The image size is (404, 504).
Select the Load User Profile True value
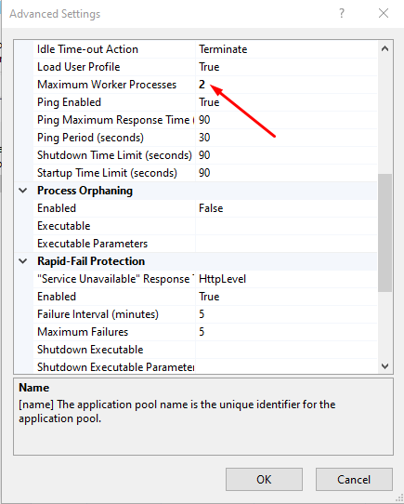point(286,67)
